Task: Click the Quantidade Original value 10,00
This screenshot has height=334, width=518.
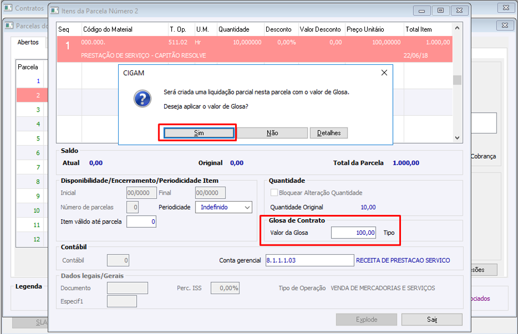Action: [368, 207]
